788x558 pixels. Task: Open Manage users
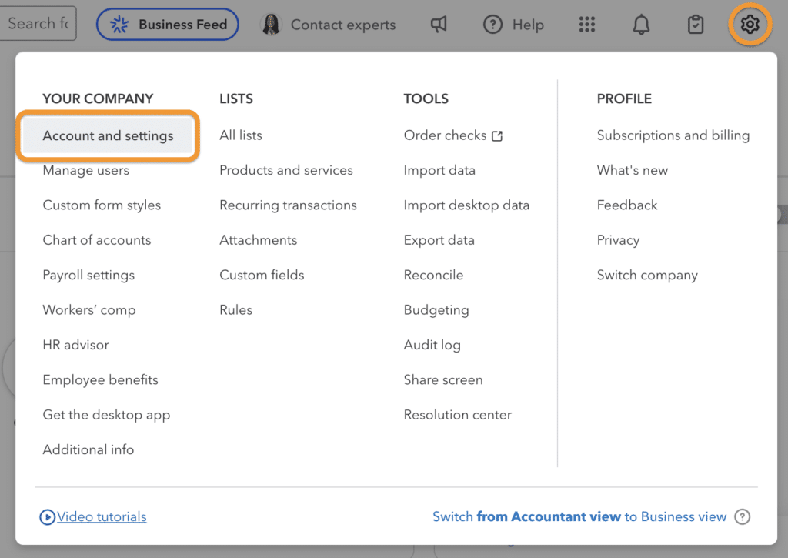click(86, 170)
